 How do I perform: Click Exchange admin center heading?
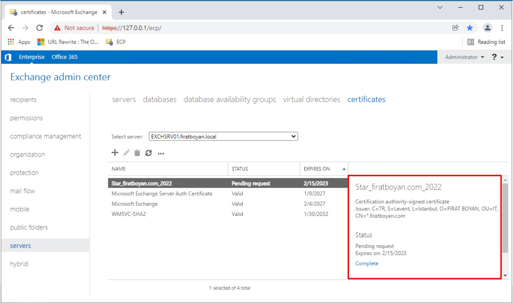pyautogui.click(x=60, y=77)
